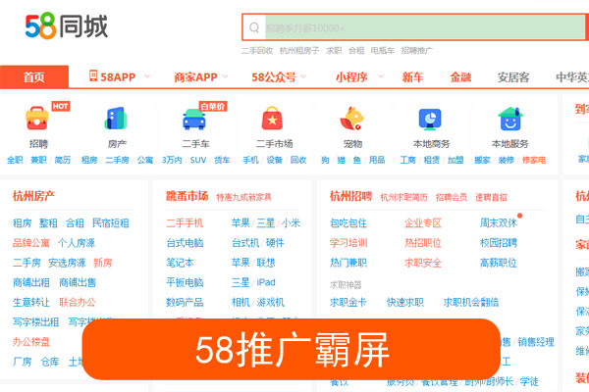Click 民宿短租 in 杭州房产
This screenshot has height=392, width=589.
click(x=110, y=223)
